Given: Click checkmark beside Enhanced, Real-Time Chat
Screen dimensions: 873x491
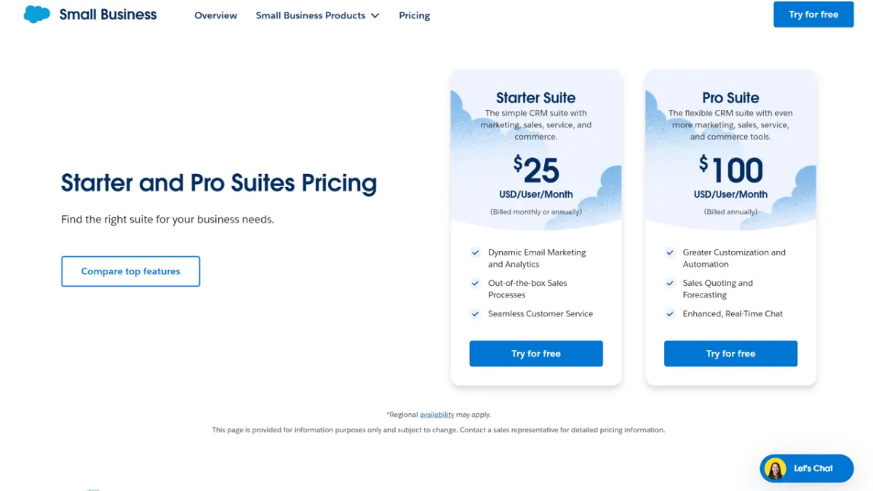Looking at the screenshot, I should click(670, 314).
